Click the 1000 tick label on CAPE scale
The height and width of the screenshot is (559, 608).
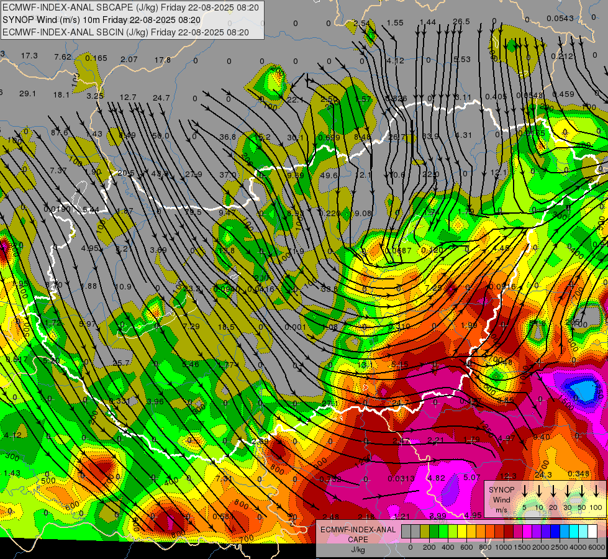[x=504, y=547]
